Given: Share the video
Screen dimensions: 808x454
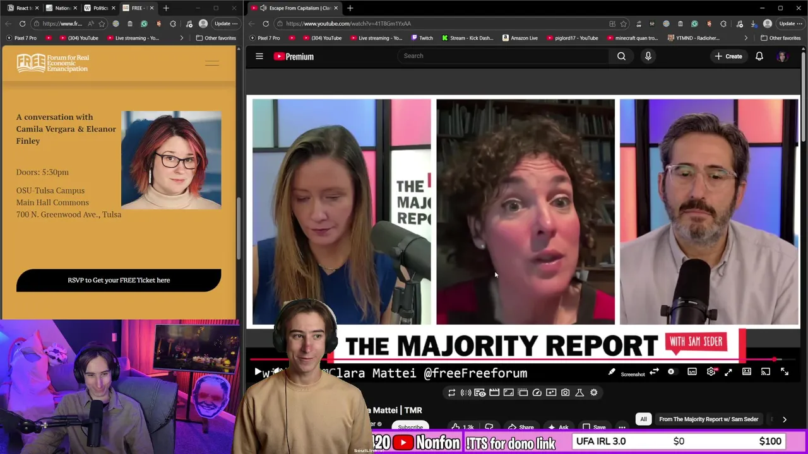Looking at the screenshot, I should coord(521,427).
